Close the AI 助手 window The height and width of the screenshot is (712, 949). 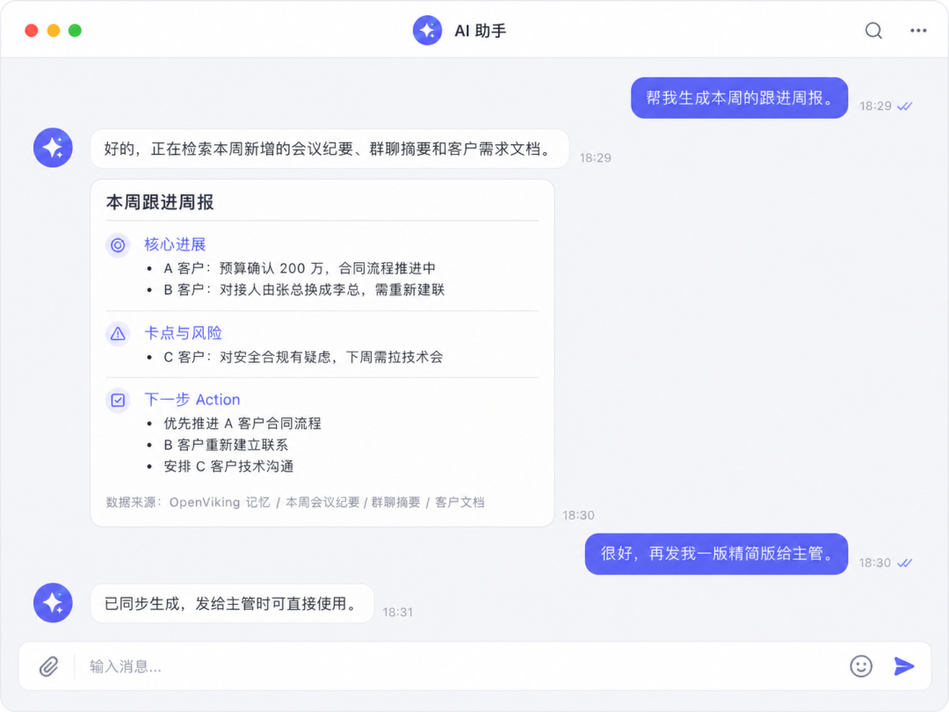coord(32,30)
